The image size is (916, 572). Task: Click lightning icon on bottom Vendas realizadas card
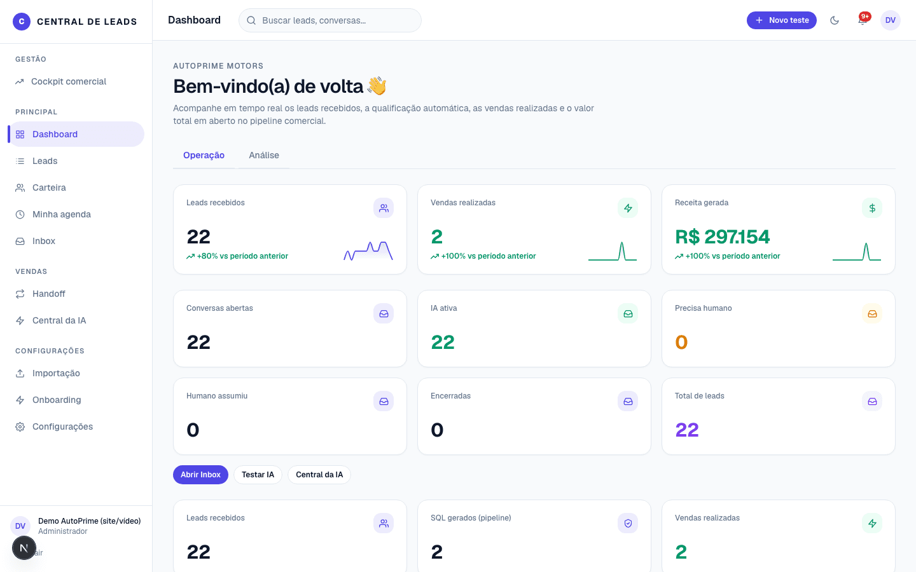pyautogui.click(x=872, y=523)
